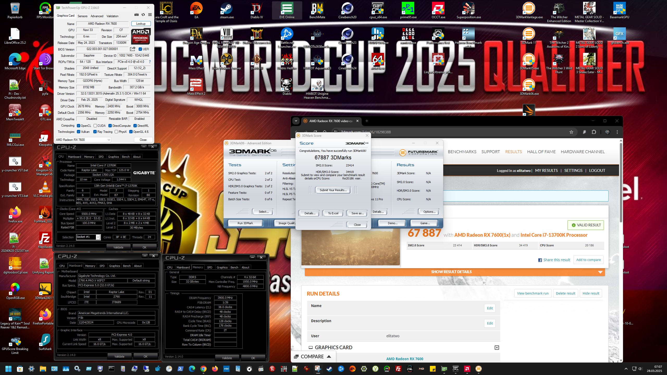Screen dimensions: 667x375
Task: Open the HALL OF FAME menu on 3dmark.com
Action: coord(541,152)
